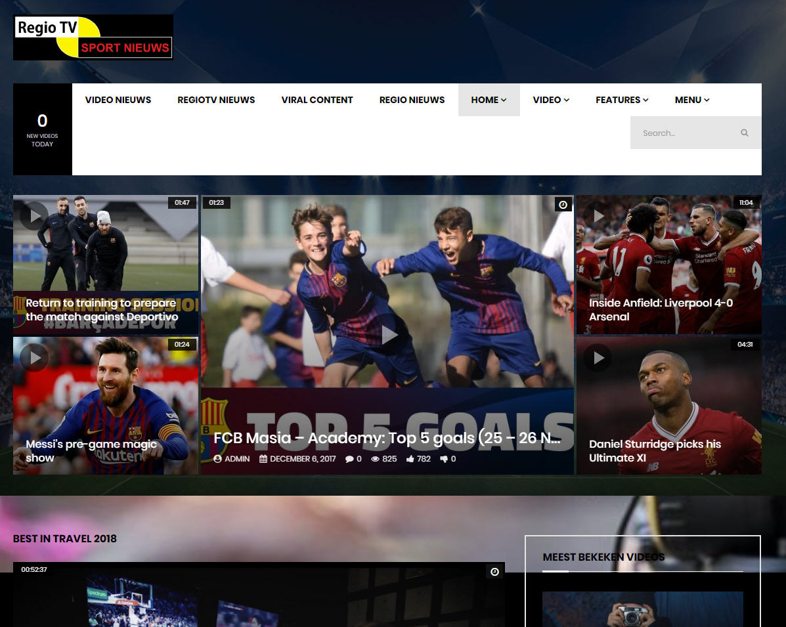The height and width of the screenshot is (627, 786).
Task: Play the Daniel Sturridge Ultimate XI video
Action: pyautogui.click(x=598, y=357)
